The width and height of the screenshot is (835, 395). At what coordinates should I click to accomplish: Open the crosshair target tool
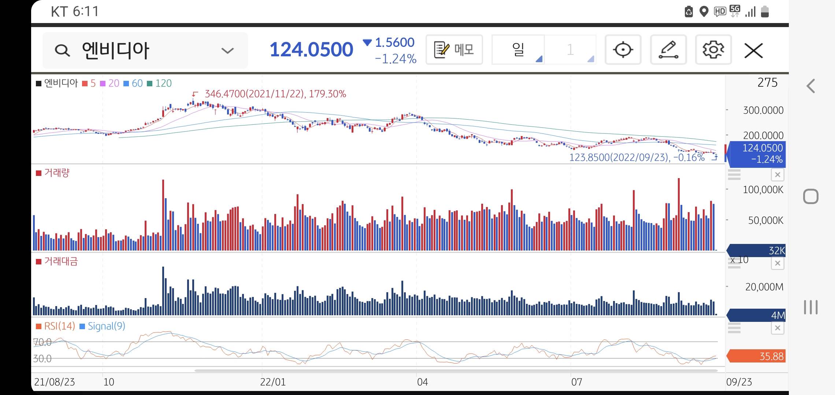[623, 50]
